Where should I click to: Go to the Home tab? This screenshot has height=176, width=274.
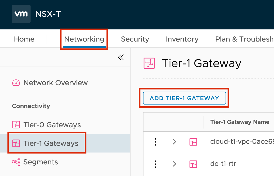(x=24, y=39)
